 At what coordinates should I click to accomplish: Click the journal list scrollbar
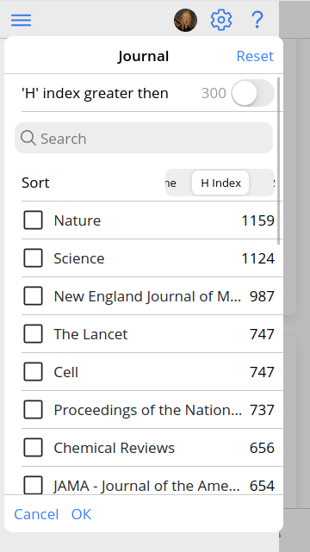(279, 161)
